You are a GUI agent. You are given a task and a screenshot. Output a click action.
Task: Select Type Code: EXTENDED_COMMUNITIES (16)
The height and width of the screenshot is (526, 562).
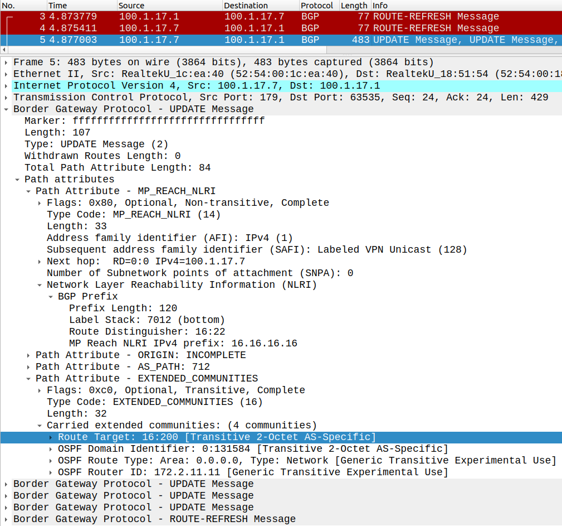(x=155, y=402)
